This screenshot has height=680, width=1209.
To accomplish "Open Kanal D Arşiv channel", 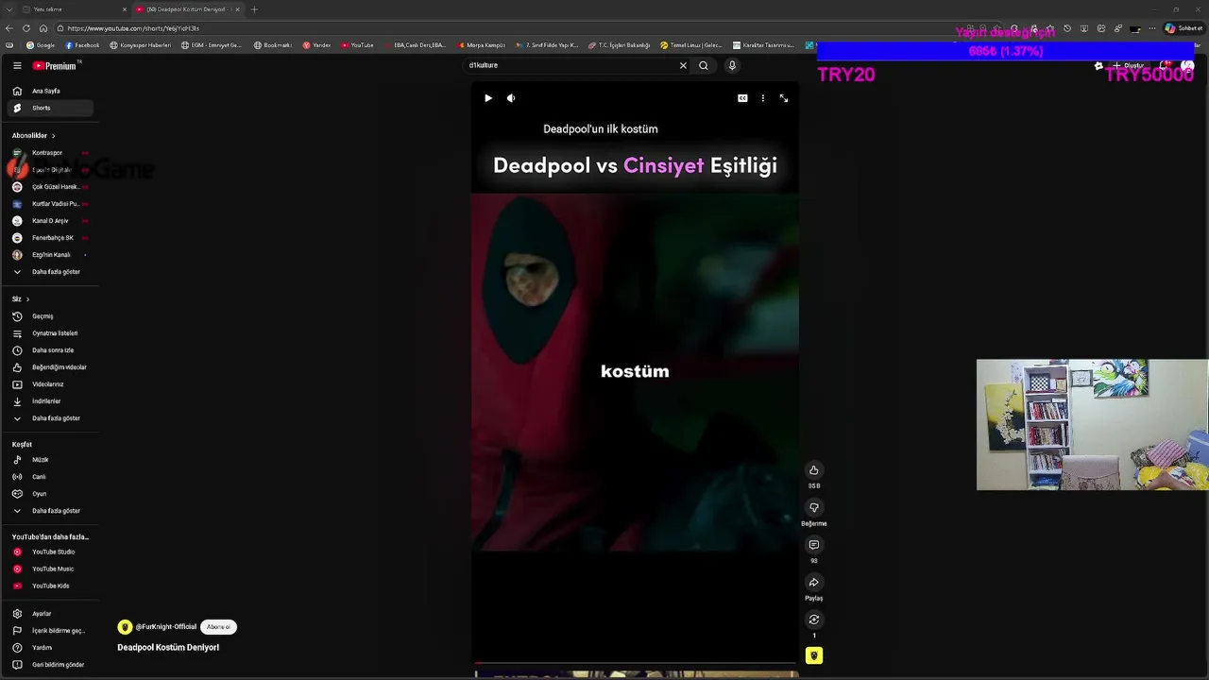I will point(49,221).
